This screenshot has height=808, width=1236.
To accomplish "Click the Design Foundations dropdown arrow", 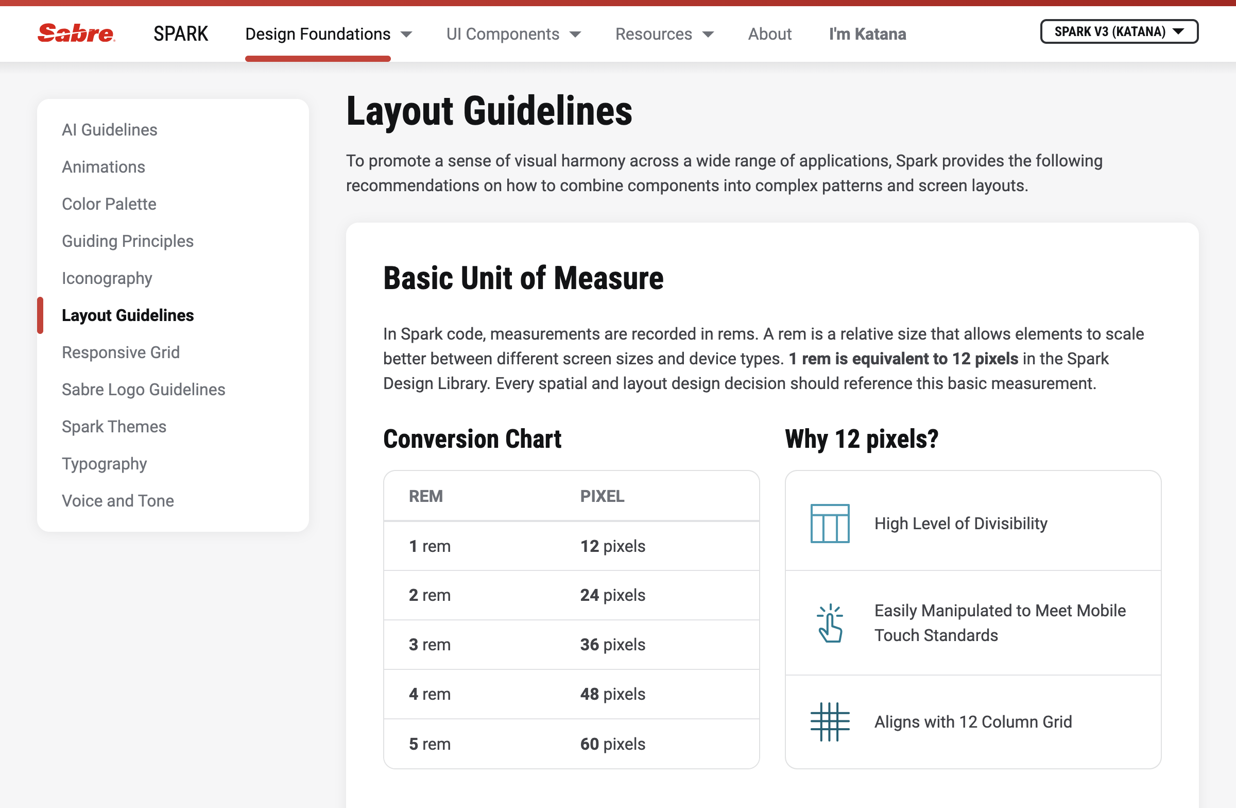I will click(x=407, y=34).
